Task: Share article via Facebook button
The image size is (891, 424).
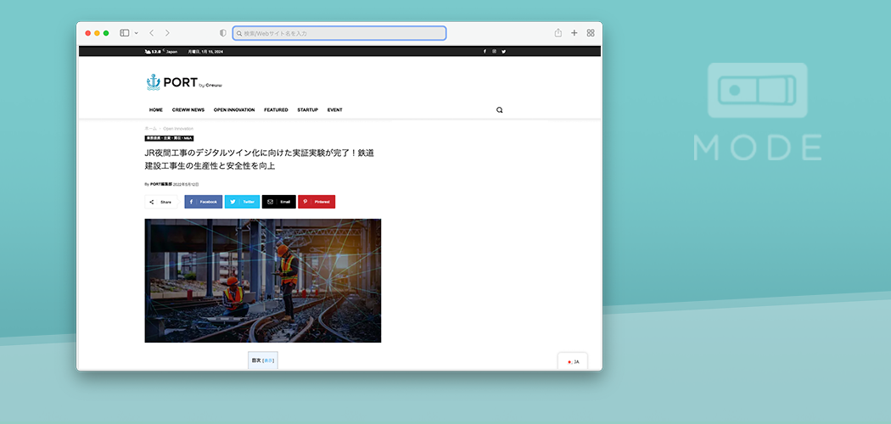Action: tap(204, 202)
